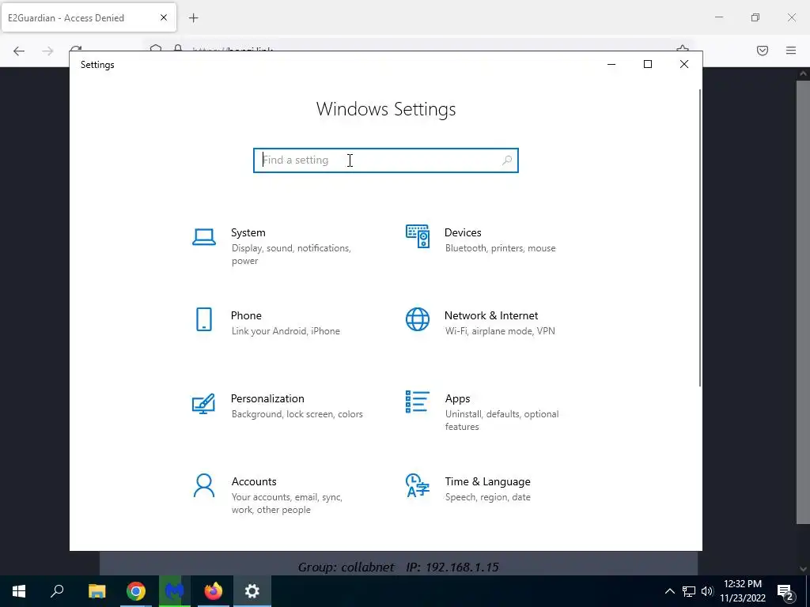The image size is (810, 607).
Task: Close the Settings window
Action: [684, 64]
